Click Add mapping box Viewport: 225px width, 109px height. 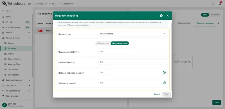pos(182,62)
